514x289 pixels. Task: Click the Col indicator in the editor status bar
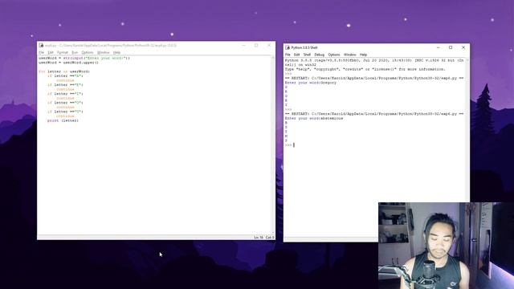270,238
